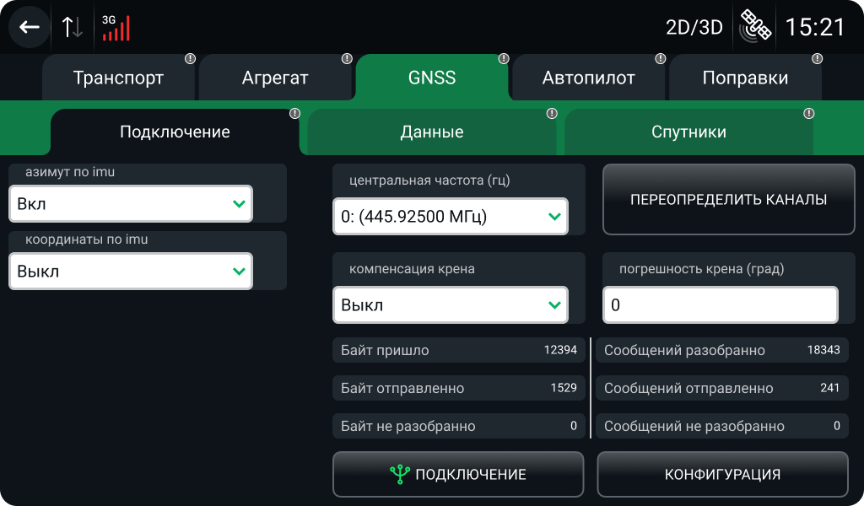
Task: Switch to the Агрегат tab
Action: click(276, 78)
